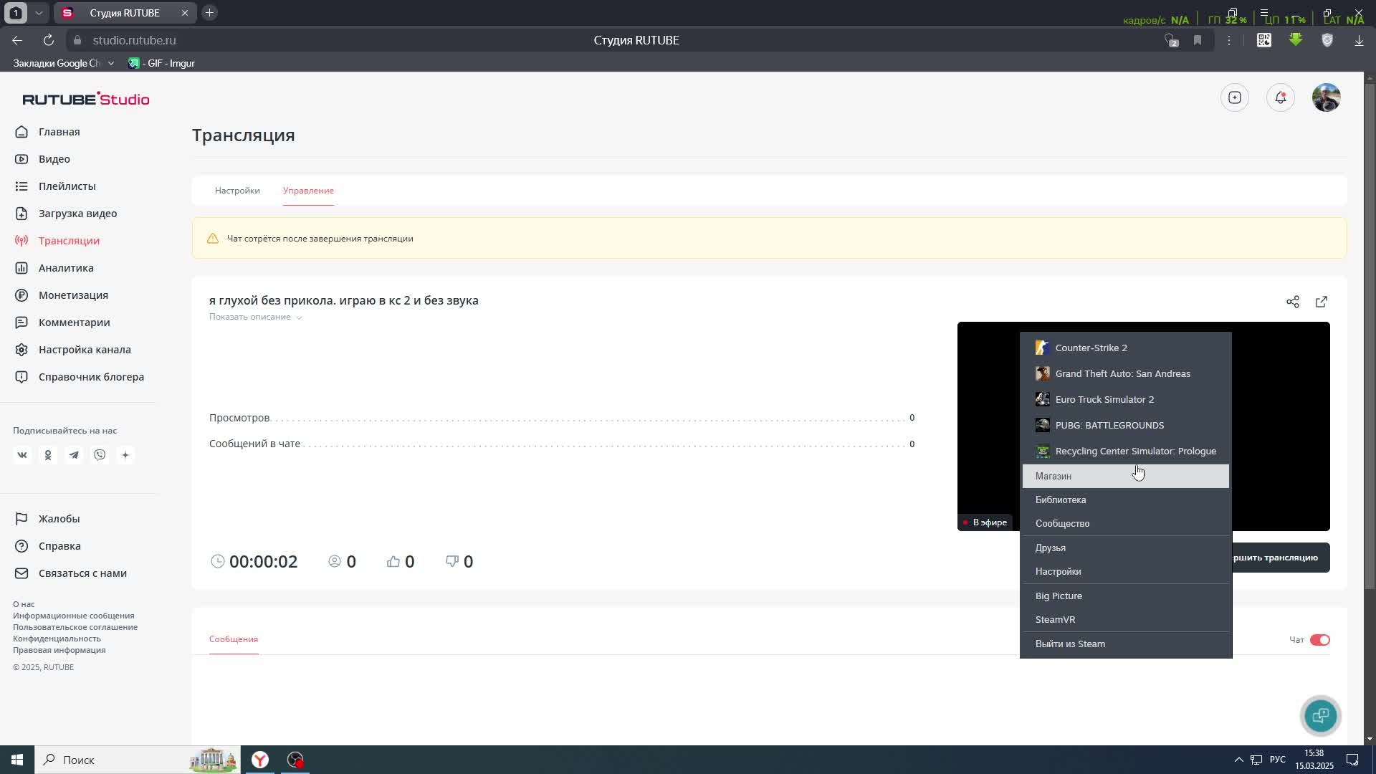Click the Viber social icon
Viewport: 1376px width, 774px height.
(x=100, y=455)
